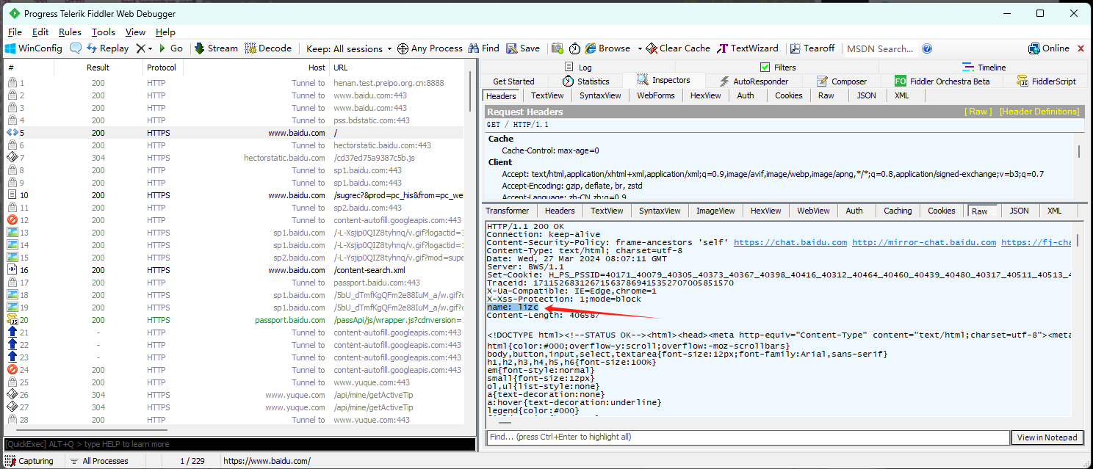This screenshot has width=1093, height=469.
Task: Select session 5 www.baidu.com row
Action: tap(234, 133)
